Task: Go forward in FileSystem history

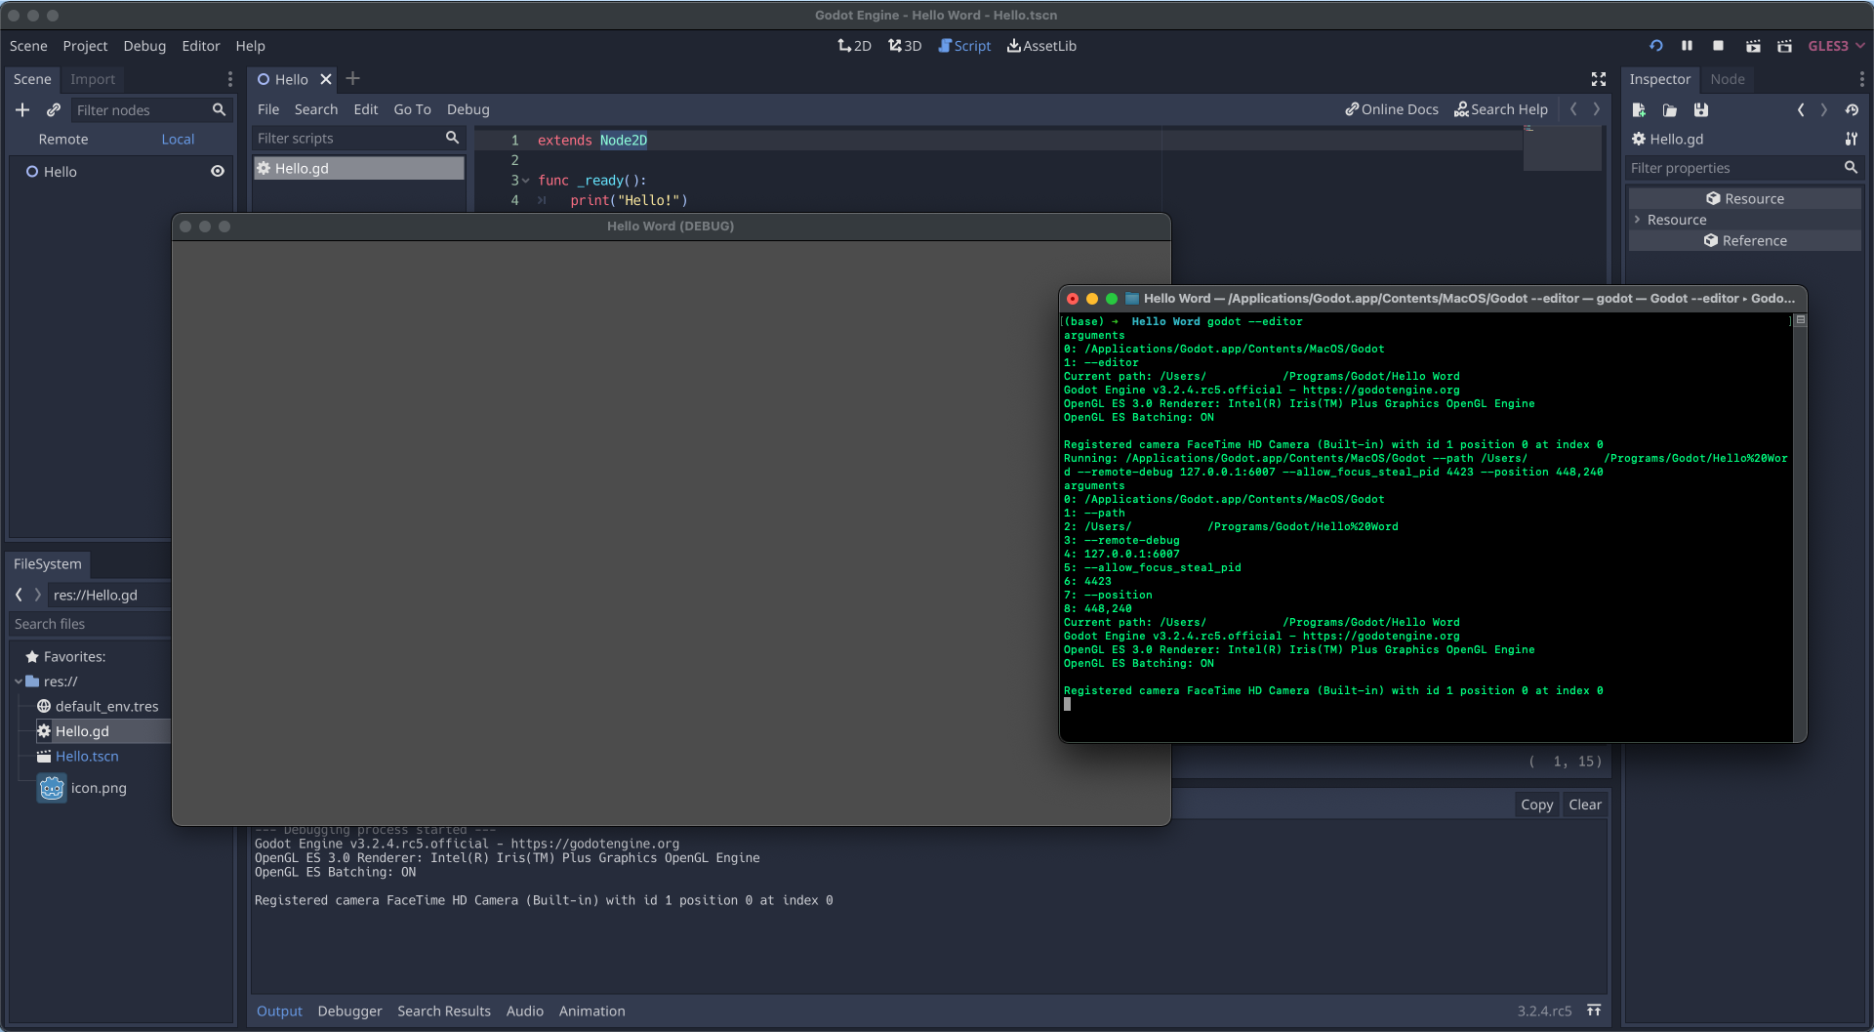Action: click(x=38, y=595)
